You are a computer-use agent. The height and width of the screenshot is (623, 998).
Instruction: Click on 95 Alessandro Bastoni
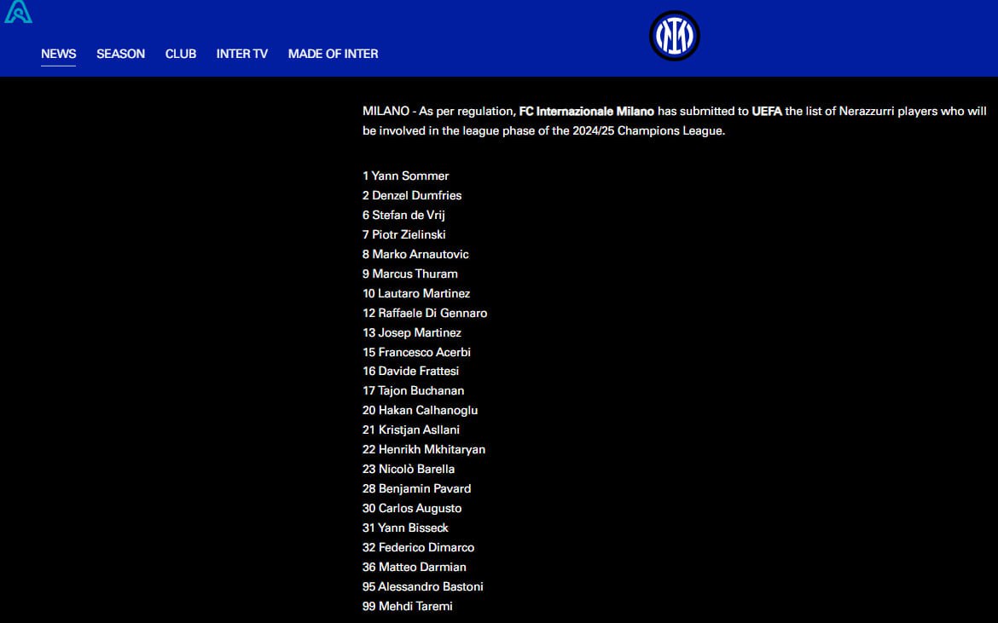pos(423,586)
